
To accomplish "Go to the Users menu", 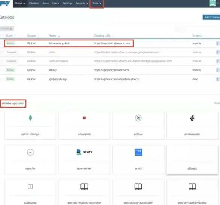I will (x=55, y=3).
